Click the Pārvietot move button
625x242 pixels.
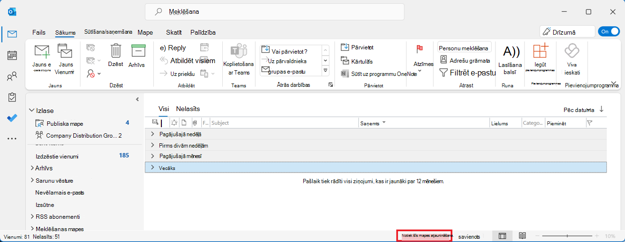(357, 47)
